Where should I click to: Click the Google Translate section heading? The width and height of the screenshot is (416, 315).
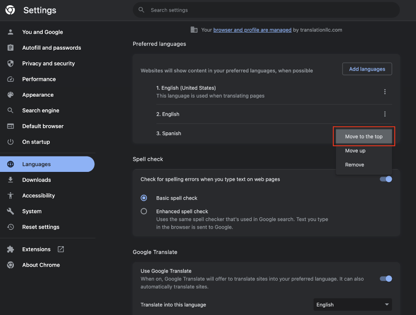tap(155, 252)
